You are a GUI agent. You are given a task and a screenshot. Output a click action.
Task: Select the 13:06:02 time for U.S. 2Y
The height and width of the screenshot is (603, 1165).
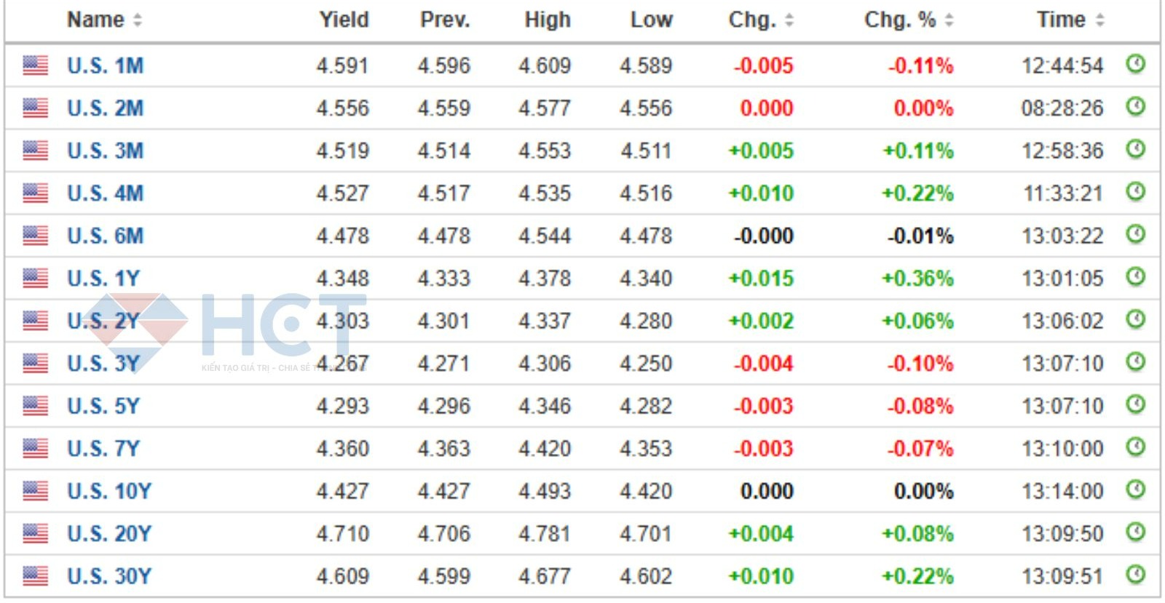(1062, 321)
